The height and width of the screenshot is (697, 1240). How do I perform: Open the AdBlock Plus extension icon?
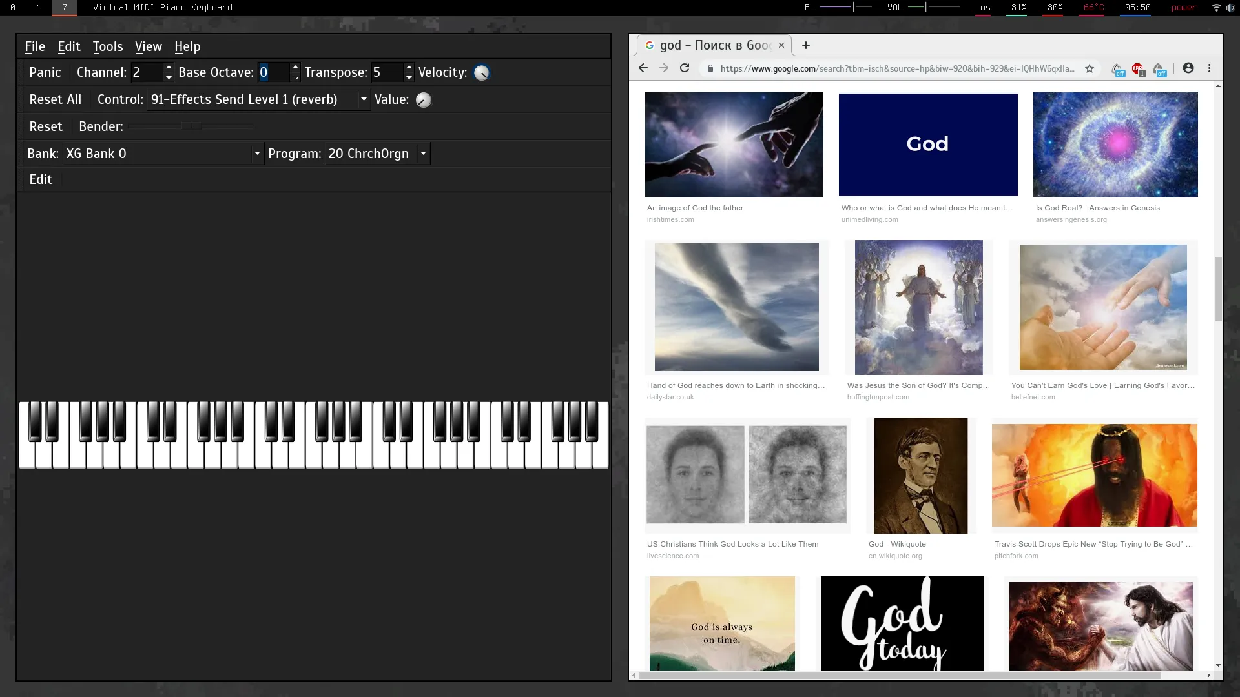1138,69
